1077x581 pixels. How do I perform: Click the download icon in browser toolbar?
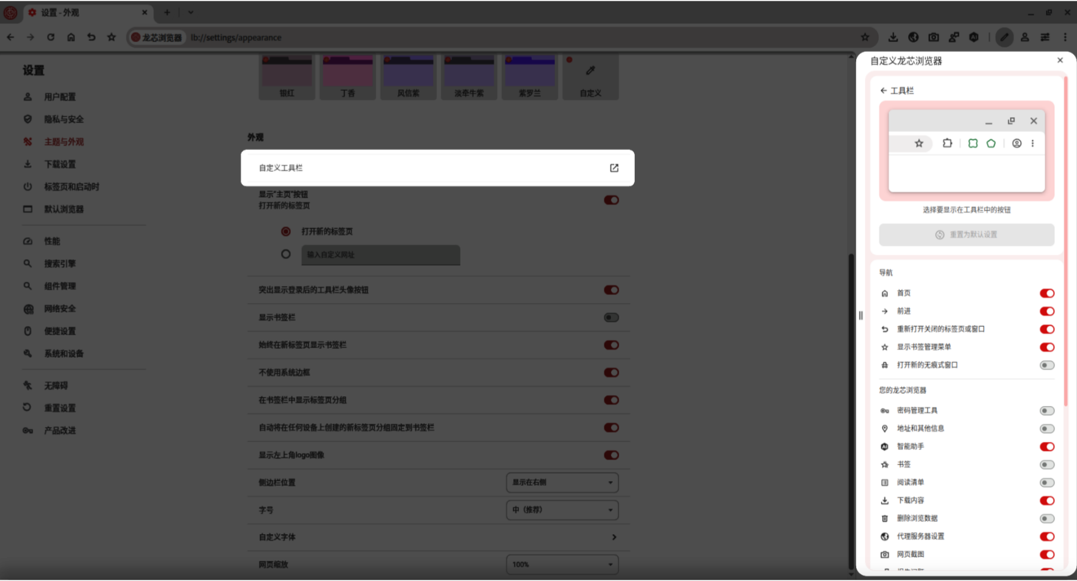click(x=893, y=37)
